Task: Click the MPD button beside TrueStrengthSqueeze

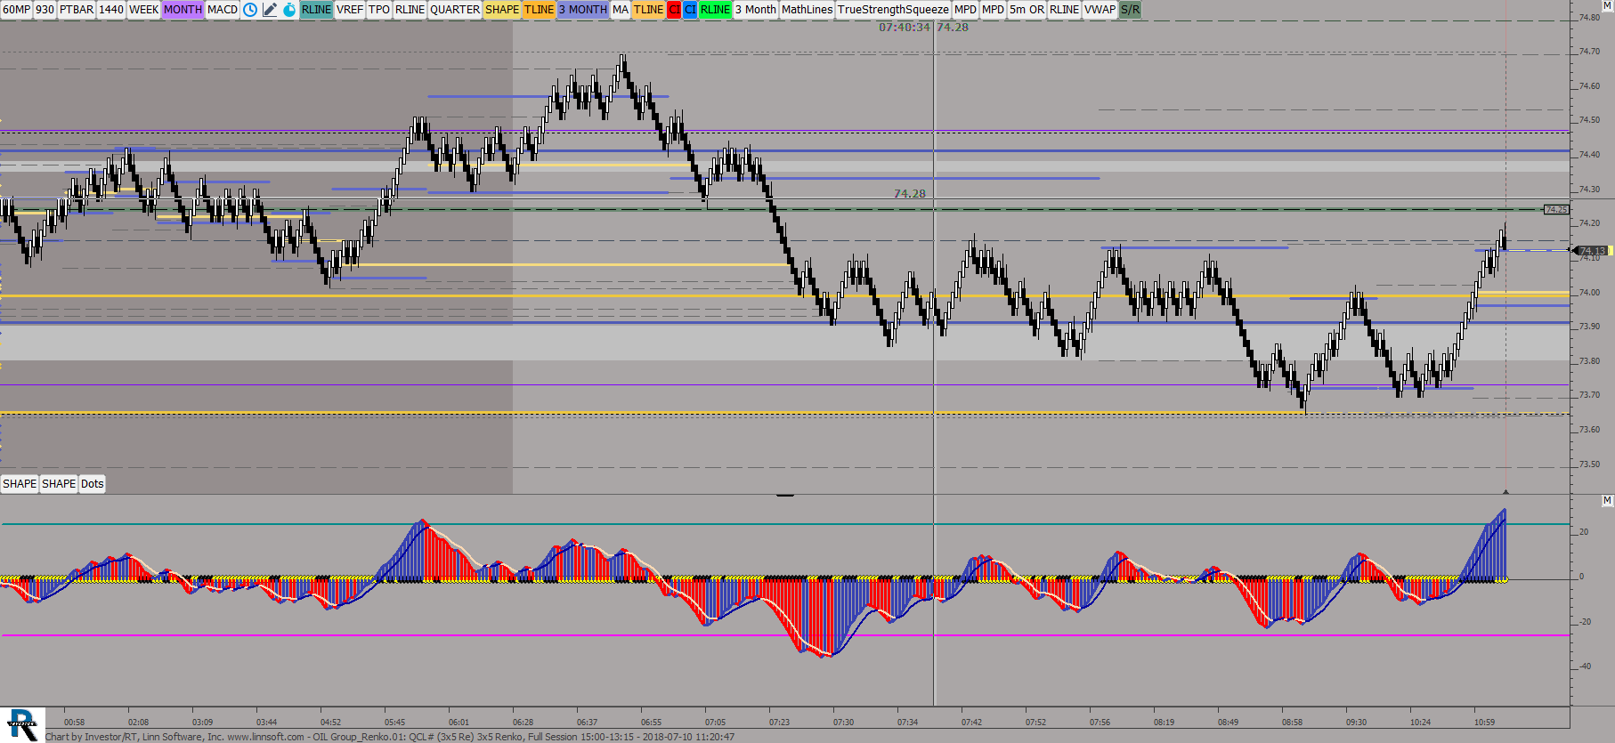Action: click(x=965, y=10)
